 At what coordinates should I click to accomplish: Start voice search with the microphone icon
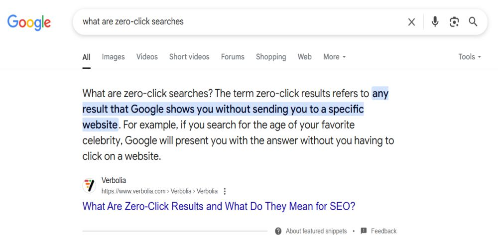pyautogui.click(x=435, y=22)
